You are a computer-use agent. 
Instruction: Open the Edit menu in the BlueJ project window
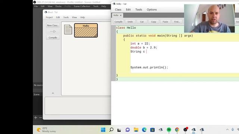tap(58, 17)
